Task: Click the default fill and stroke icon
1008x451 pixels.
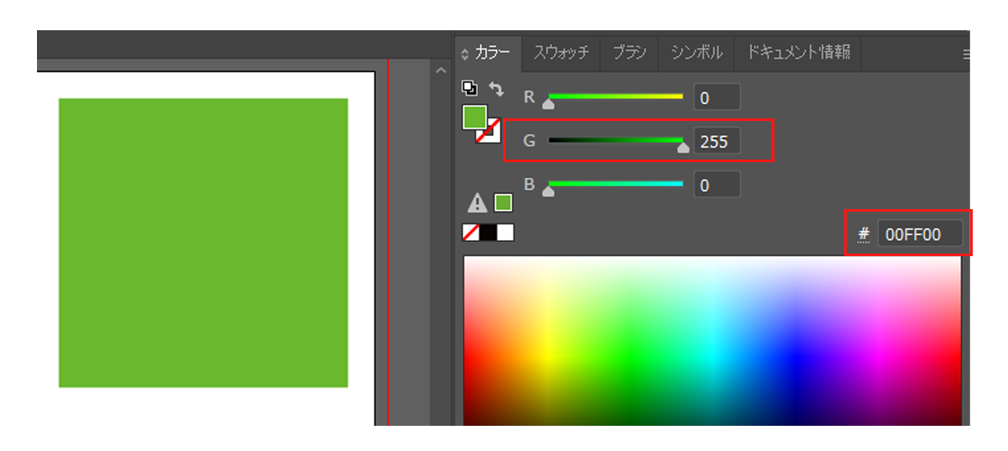Action: pyautogui.click(x=469, y=87)
